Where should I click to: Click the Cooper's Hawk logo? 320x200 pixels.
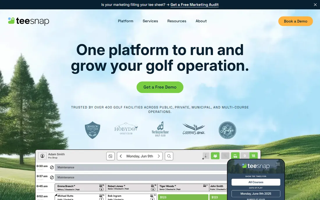194,129
